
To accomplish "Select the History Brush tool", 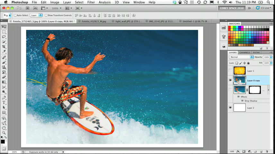I will pyautogui.click(x=4, y=72).
